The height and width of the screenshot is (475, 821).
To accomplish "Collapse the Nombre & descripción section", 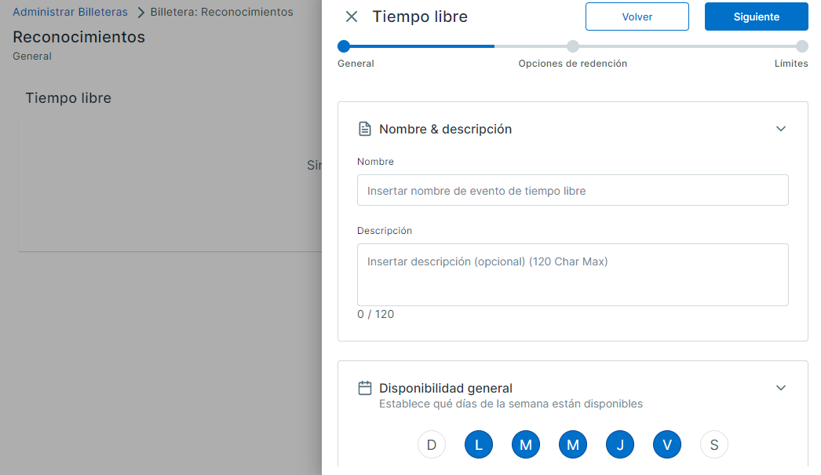I will click(781, 128).
